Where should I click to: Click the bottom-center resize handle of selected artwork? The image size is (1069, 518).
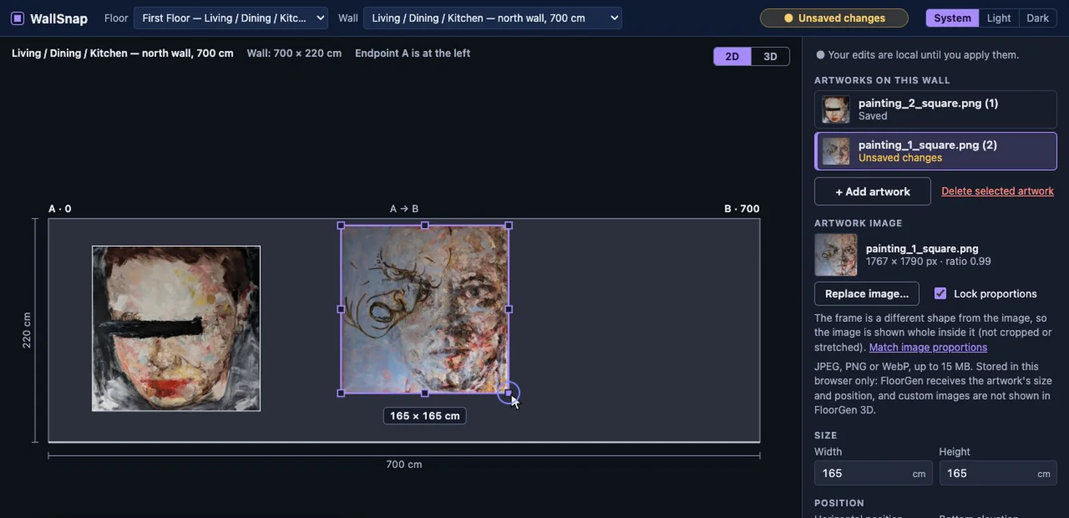pos(425,393)
